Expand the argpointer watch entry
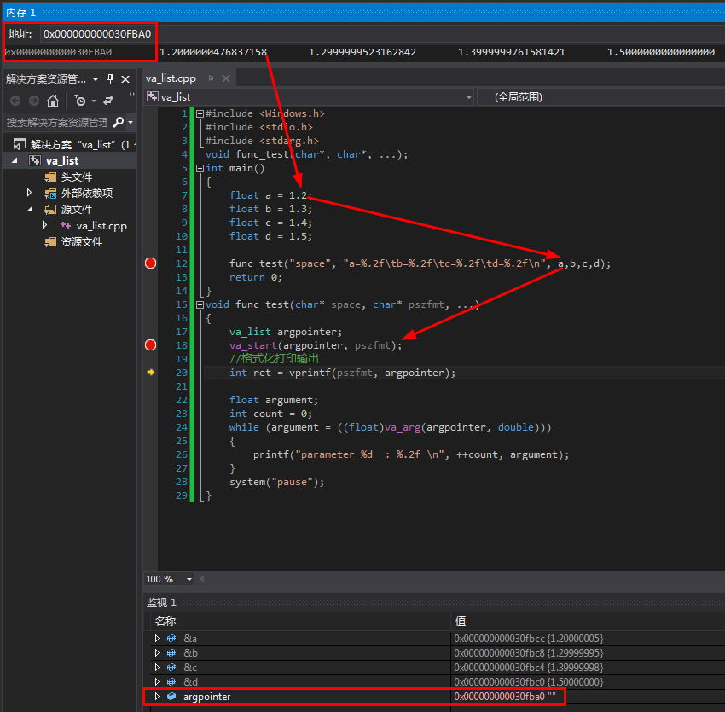 click(157, 697)
